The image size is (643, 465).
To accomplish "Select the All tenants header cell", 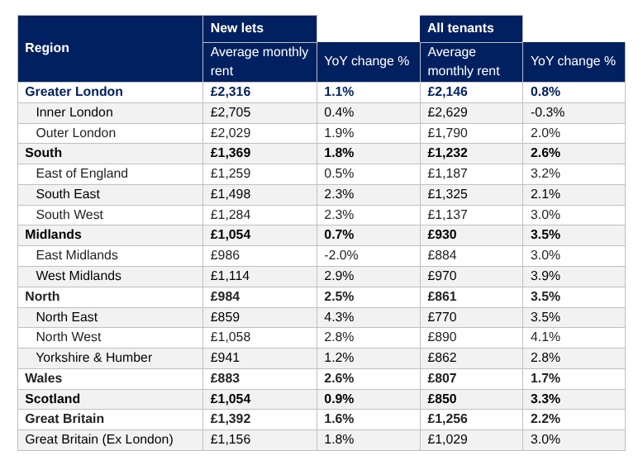I will pos(471,29).
